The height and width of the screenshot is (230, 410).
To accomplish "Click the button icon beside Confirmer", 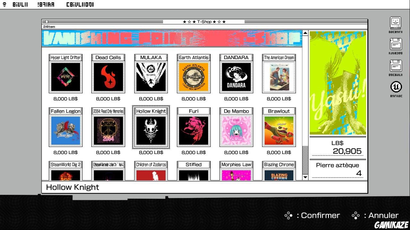I will (289, 216).
